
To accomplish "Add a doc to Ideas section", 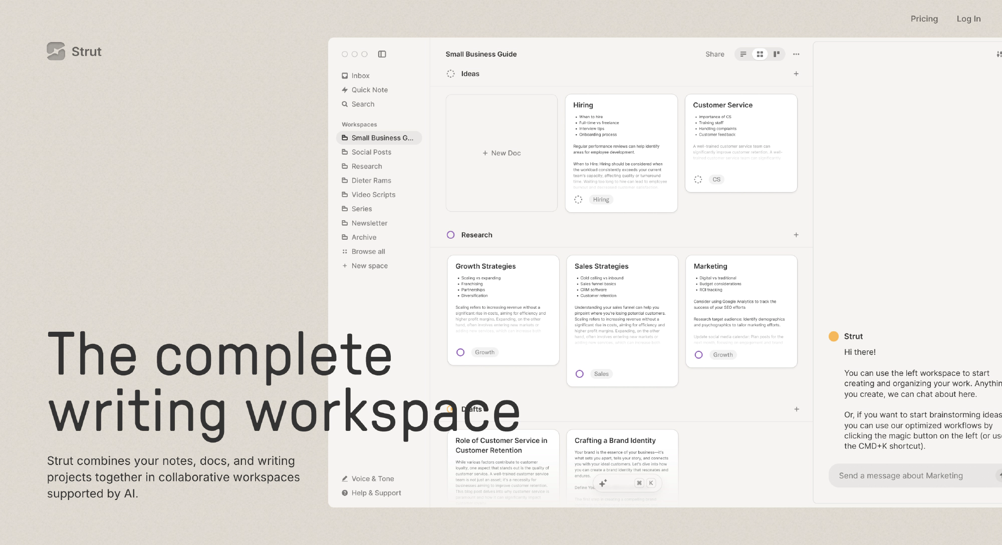I will point(796,74).
